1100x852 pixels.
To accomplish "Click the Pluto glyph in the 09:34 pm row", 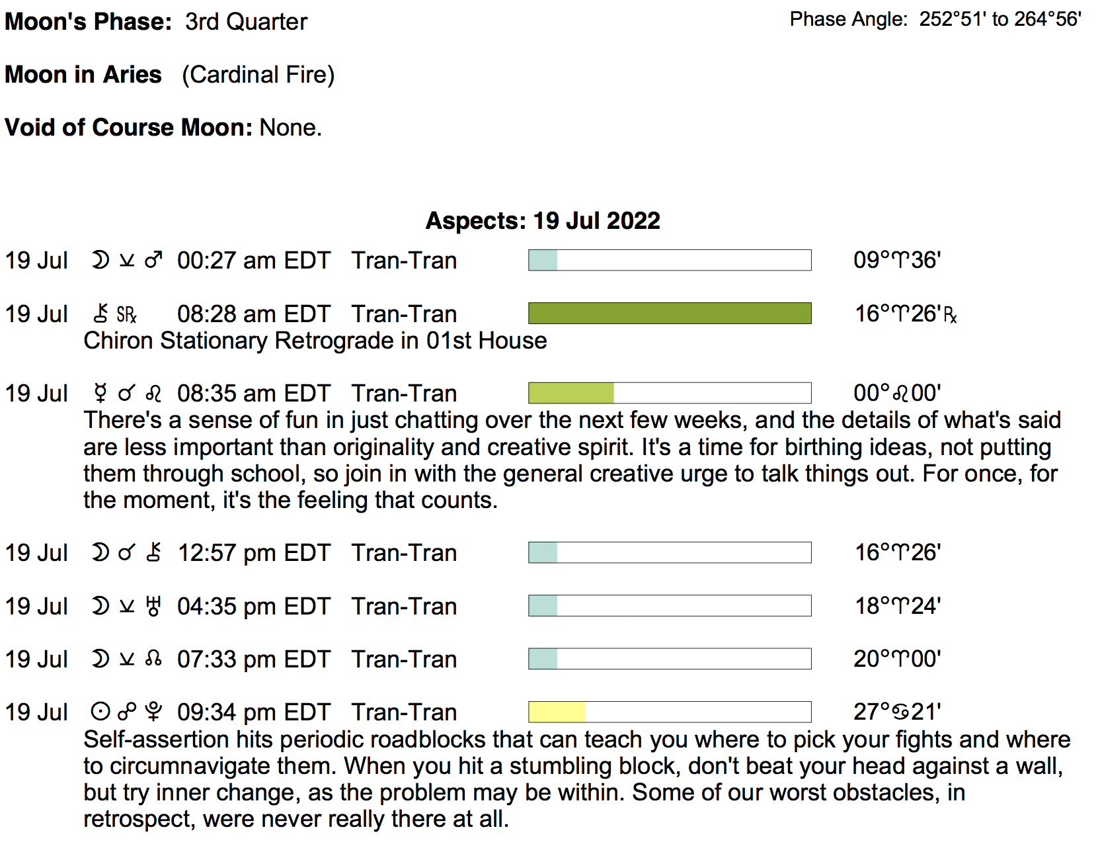I will tap(153, 712).
